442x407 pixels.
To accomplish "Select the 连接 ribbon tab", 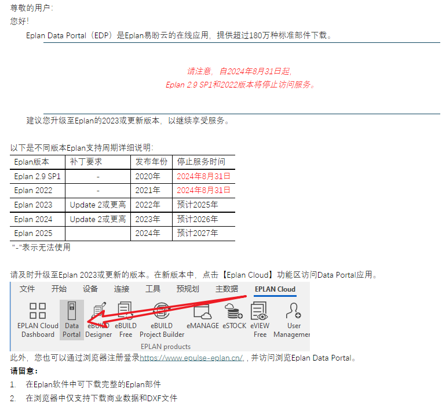I will 122,289.
